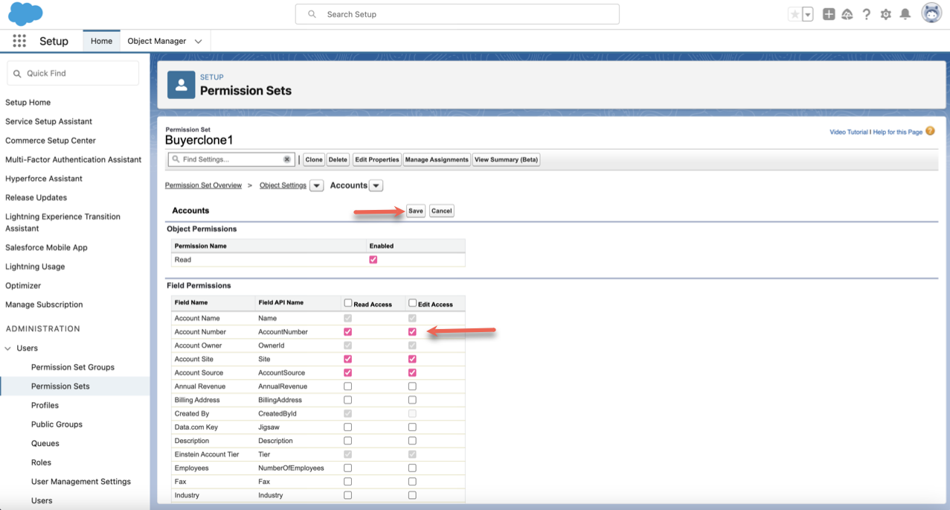Viewport: 950px width, 510px height.
Task: Collapse the Users section in sidebar
Action: (9, 348)
